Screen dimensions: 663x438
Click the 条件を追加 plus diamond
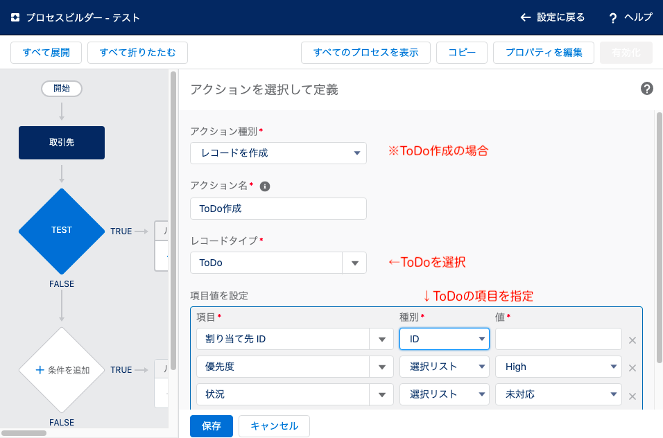pyautogui.click(x=62, y=370)
